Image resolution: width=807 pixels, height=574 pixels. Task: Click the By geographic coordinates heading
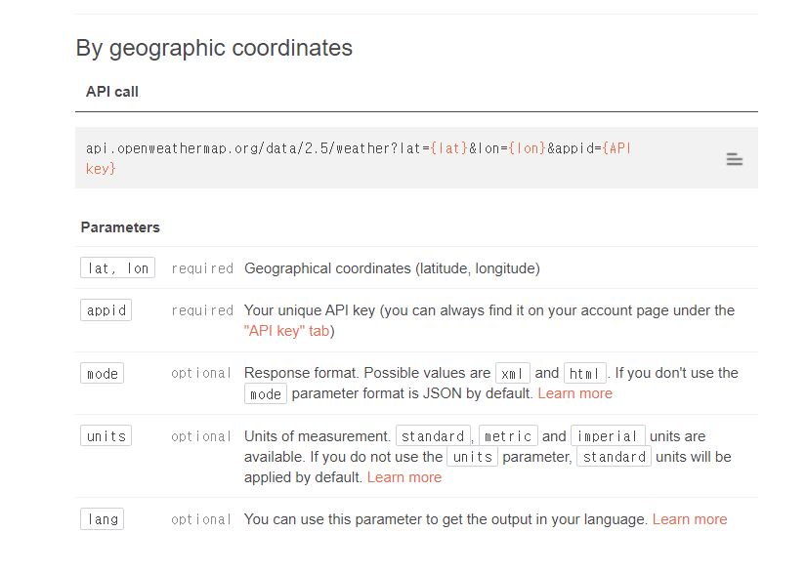coord(214,48)
